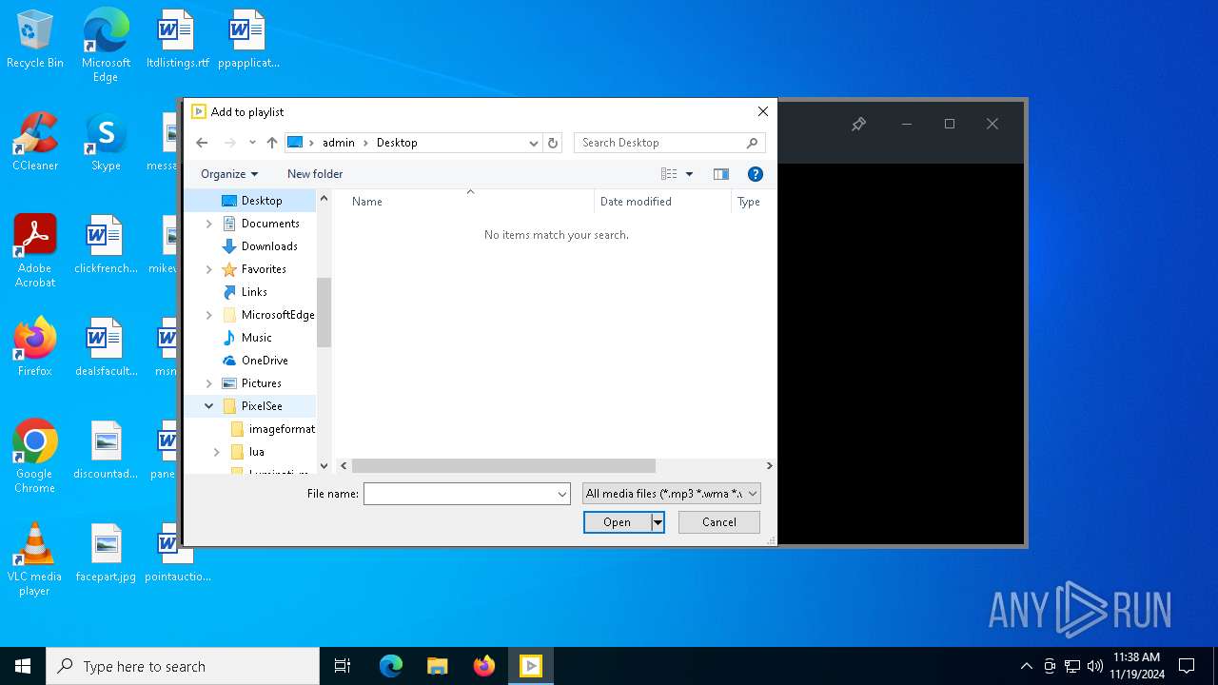Select OneDrive in the navigation tree
Image resolution: width=1218 pixels, height=685 pixels.
coord(265,361)
